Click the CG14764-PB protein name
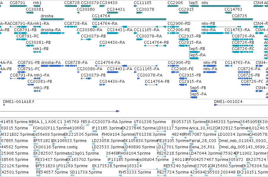 pyautogui.click(x=157, y=82)
